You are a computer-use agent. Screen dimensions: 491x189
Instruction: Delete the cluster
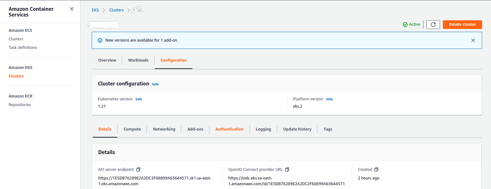[462, 24]
